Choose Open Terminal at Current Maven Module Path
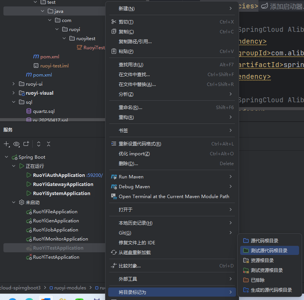The width and height of the screenshot is (304, 300). pyautogui.click(x=174, y=197)
